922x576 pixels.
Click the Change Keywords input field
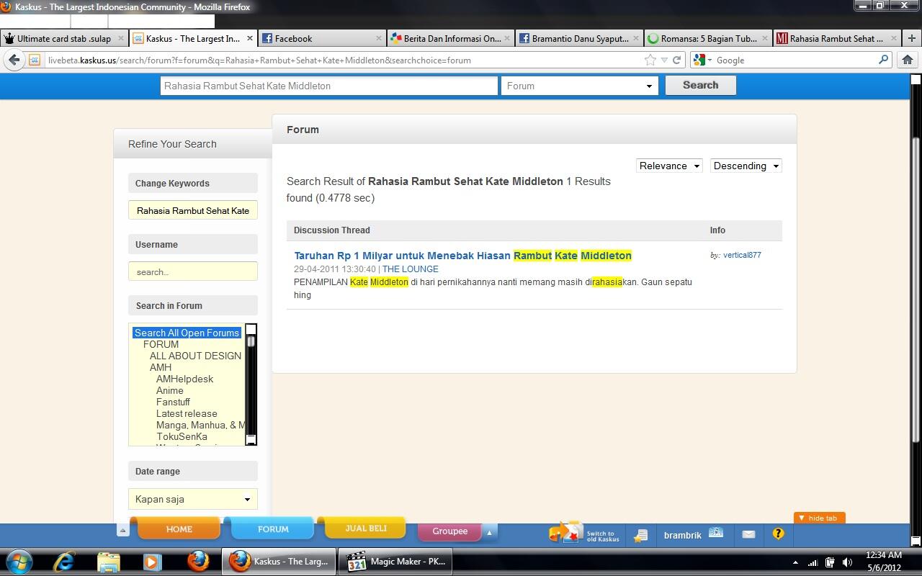coord(193,210)
